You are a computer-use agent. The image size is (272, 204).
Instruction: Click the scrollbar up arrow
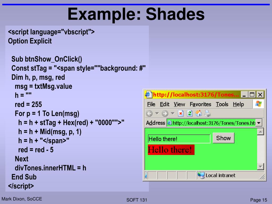pos(260,132)
